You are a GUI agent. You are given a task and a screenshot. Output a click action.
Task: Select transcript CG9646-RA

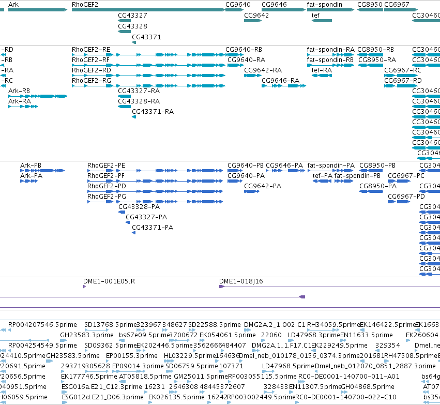coord(284,86)
